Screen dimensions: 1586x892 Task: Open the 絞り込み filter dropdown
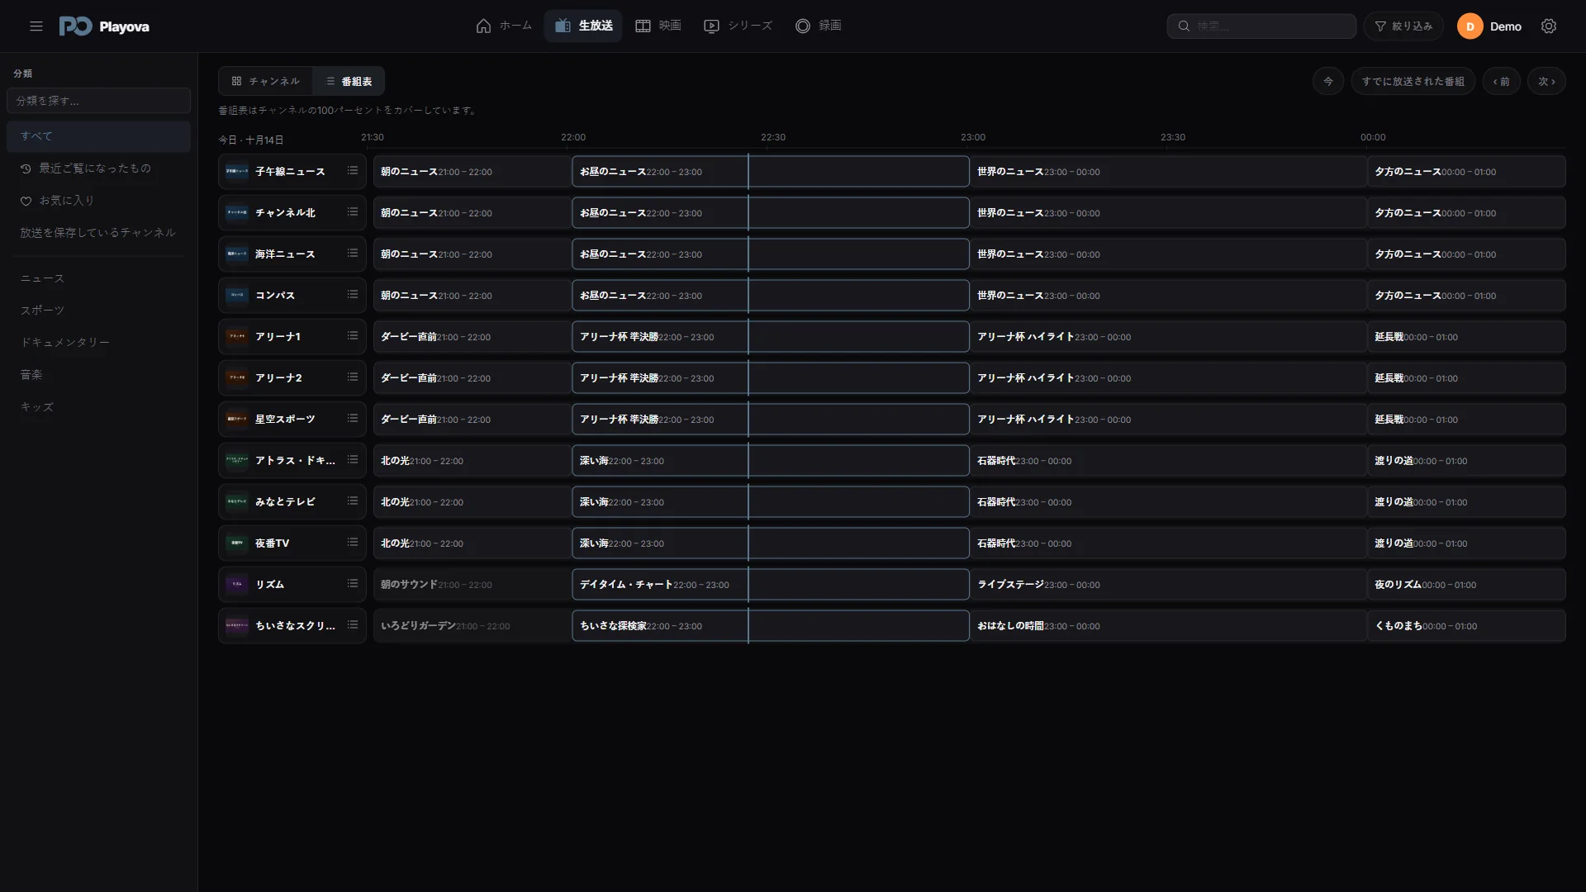[1403, 26]
